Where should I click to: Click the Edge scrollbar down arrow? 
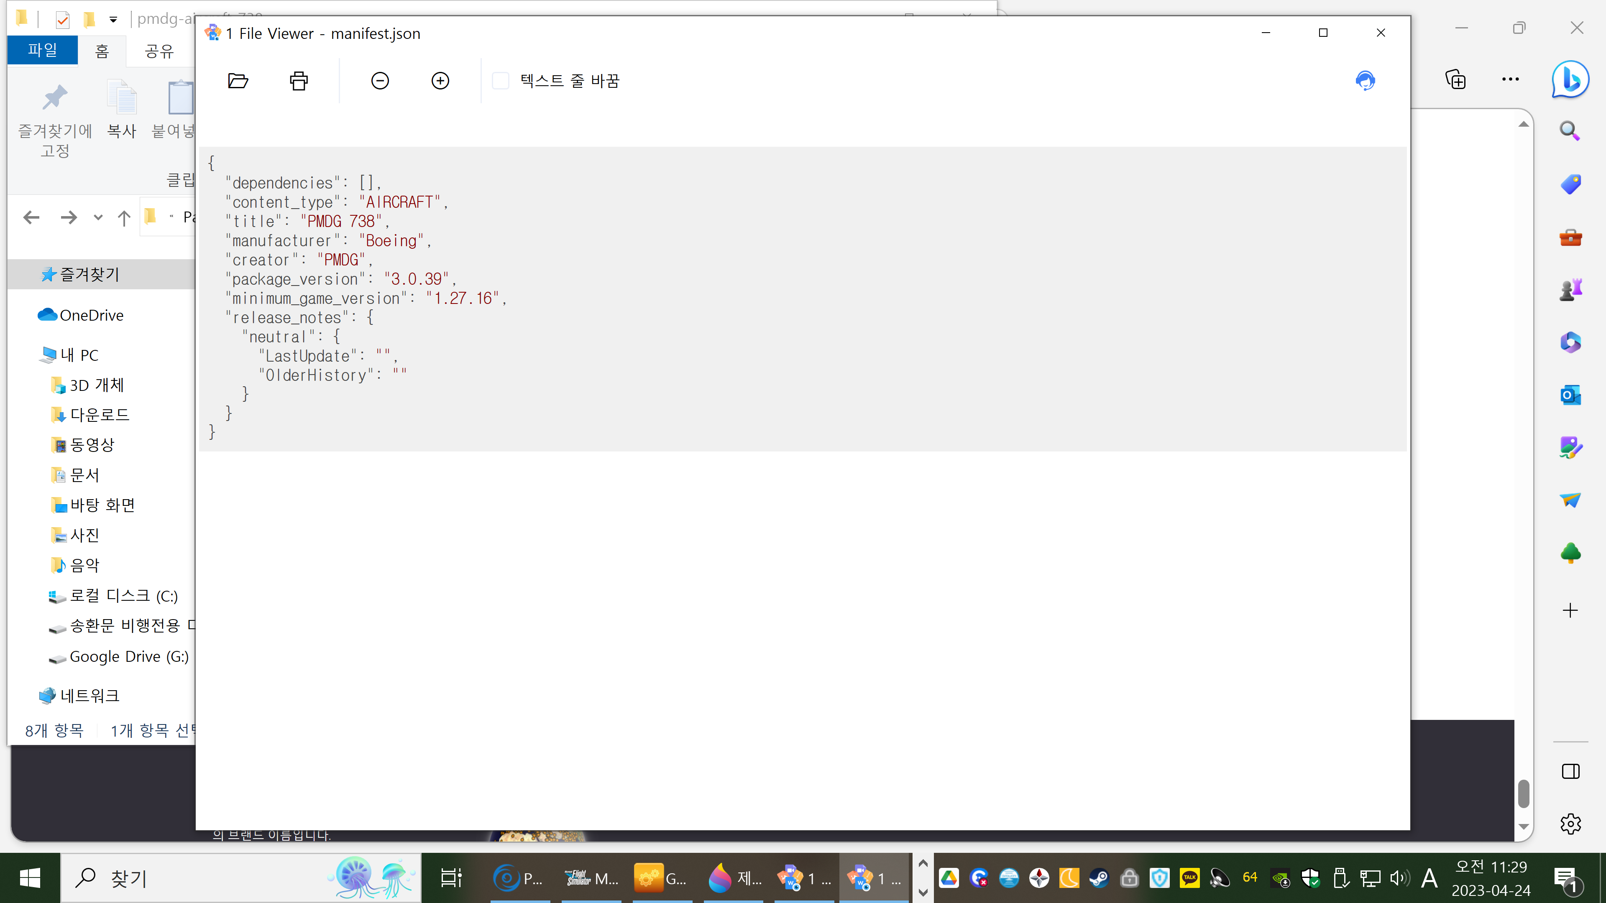(1524, 826)
